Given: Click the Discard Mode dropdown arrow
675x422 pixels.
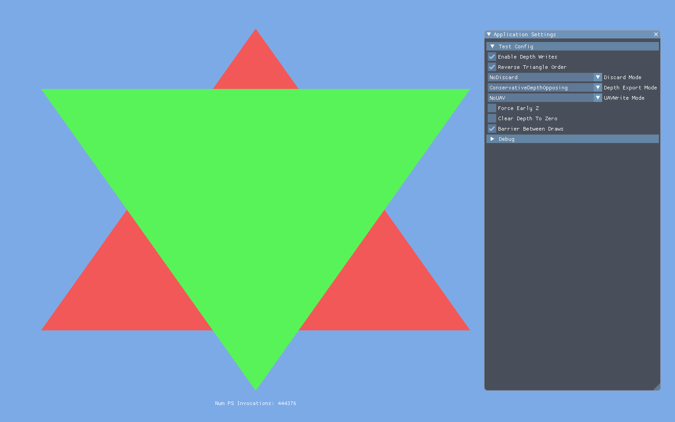Looking at the screenshot, I should (x=598, y=77).
